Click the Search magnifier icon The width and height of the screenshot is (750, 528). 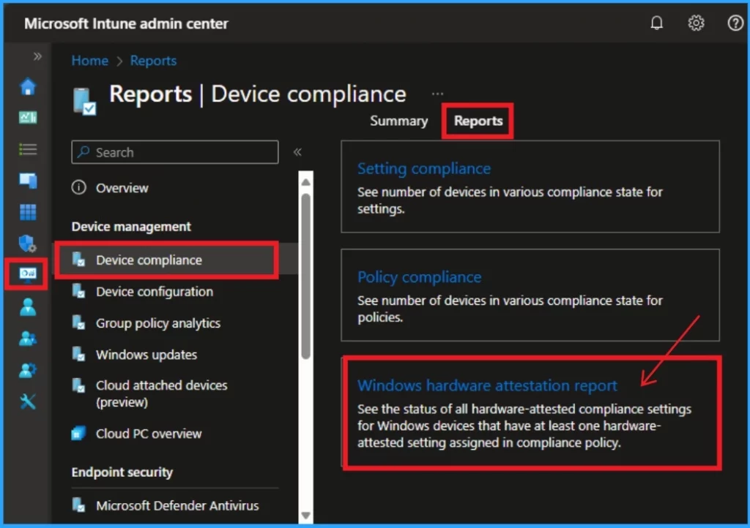[x=83, y=152]
